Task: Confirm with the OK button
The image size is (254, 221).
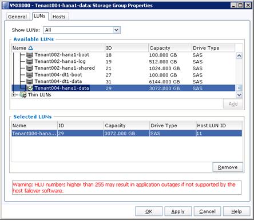Action: (x=149, y=211)
